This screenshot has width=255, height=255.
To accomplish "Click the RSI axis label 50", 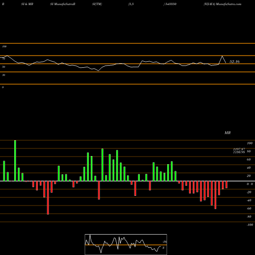I will click(x=4, y=67).
